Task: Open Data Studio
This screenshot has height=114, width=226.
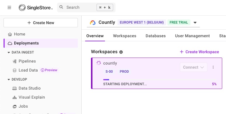Action: point(29,88)
